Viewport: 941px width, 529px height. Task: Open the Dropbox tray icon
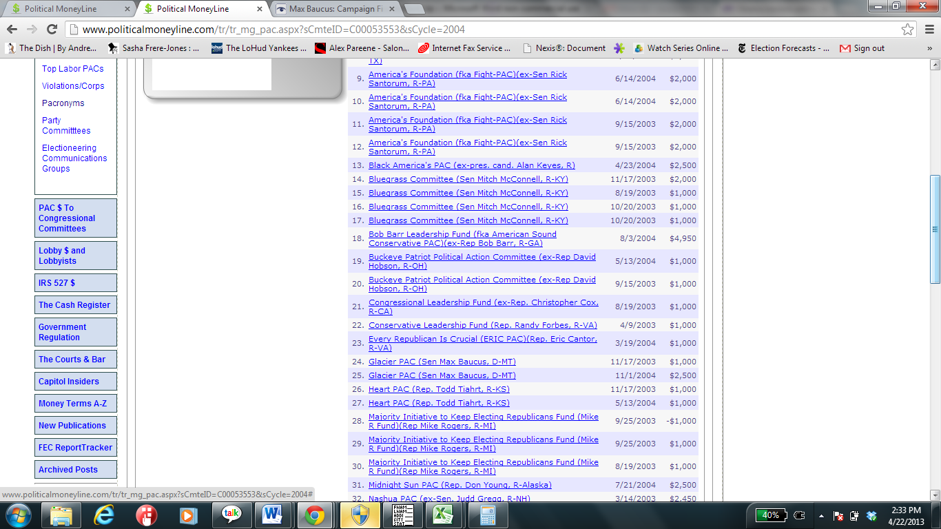871,515
